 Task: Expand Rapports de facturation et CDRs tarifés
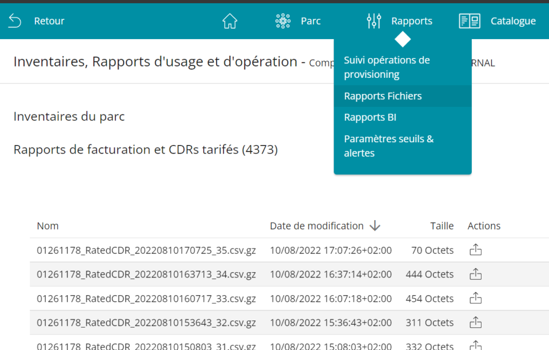tap(145, 150)
